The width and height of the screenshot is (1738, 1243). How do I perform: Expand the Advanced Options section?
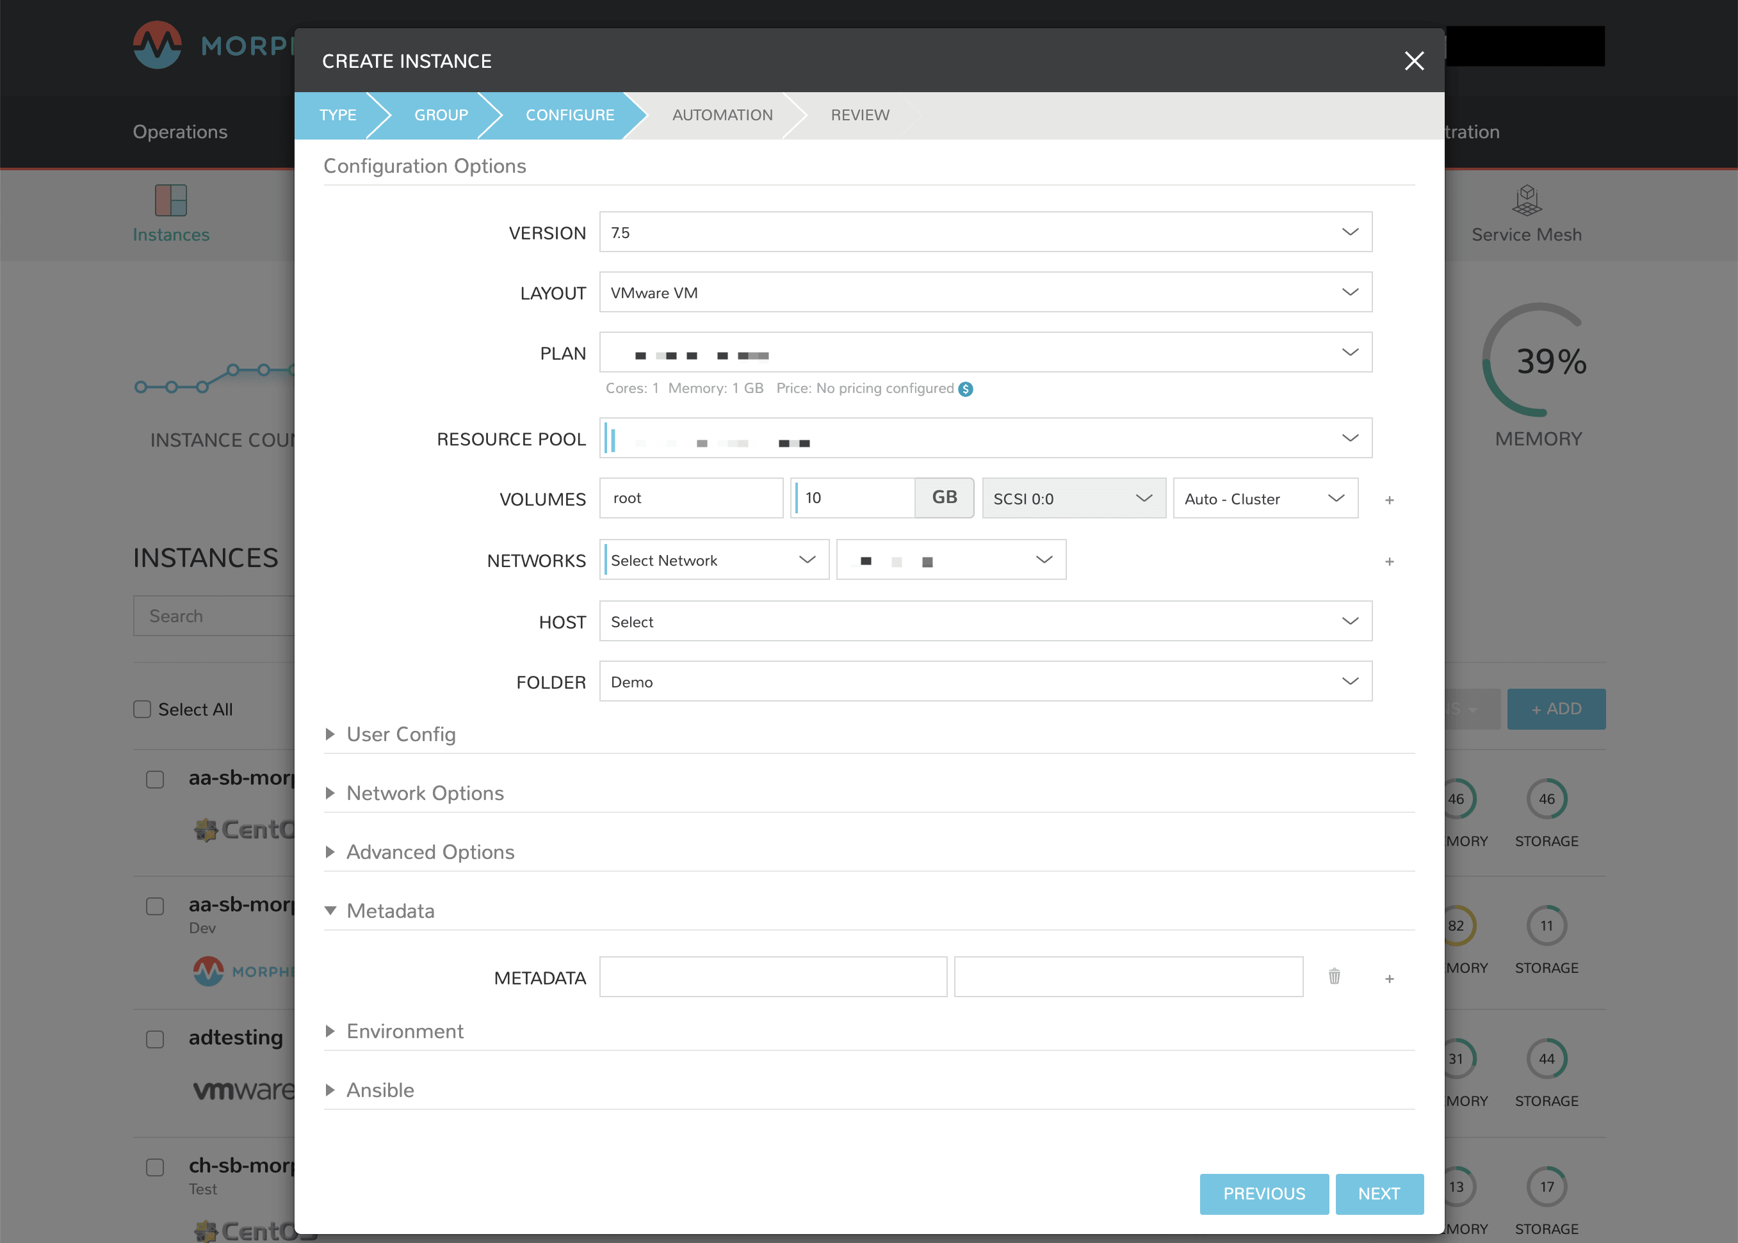click(430, 852)
